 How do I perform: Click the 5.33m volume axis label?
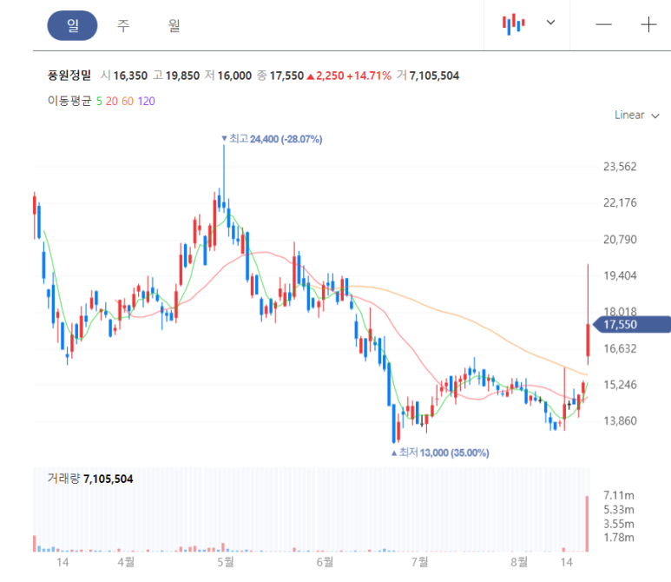pyautogui.click(x=619, y=510)
